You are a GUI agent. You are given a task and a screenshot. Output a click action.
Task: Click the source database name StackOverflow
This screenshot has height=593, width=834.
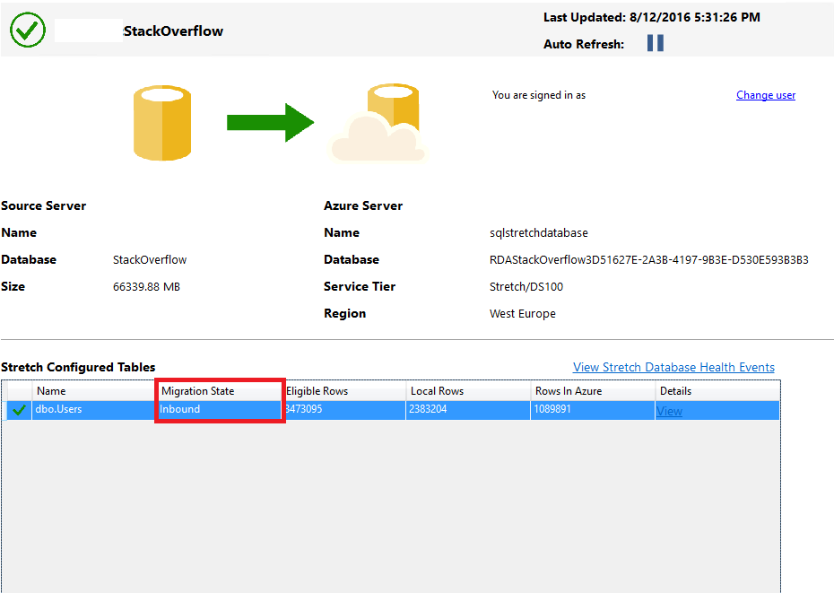150,260
